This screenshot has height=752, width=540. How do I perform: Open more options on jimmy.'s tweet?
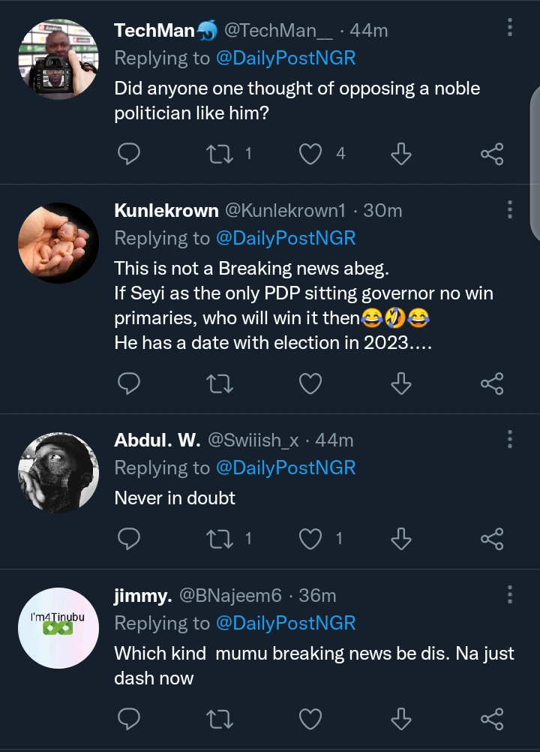click(x=510, y=595)
